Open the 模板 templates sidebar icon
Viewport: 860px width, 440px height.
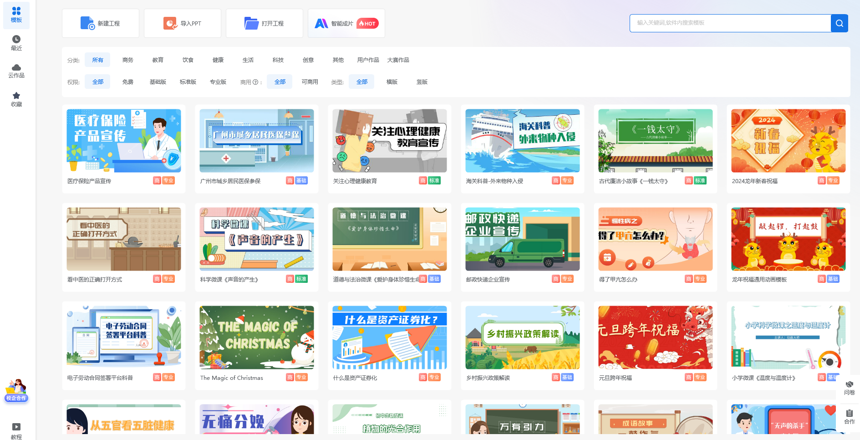click(x=16, y=15)
